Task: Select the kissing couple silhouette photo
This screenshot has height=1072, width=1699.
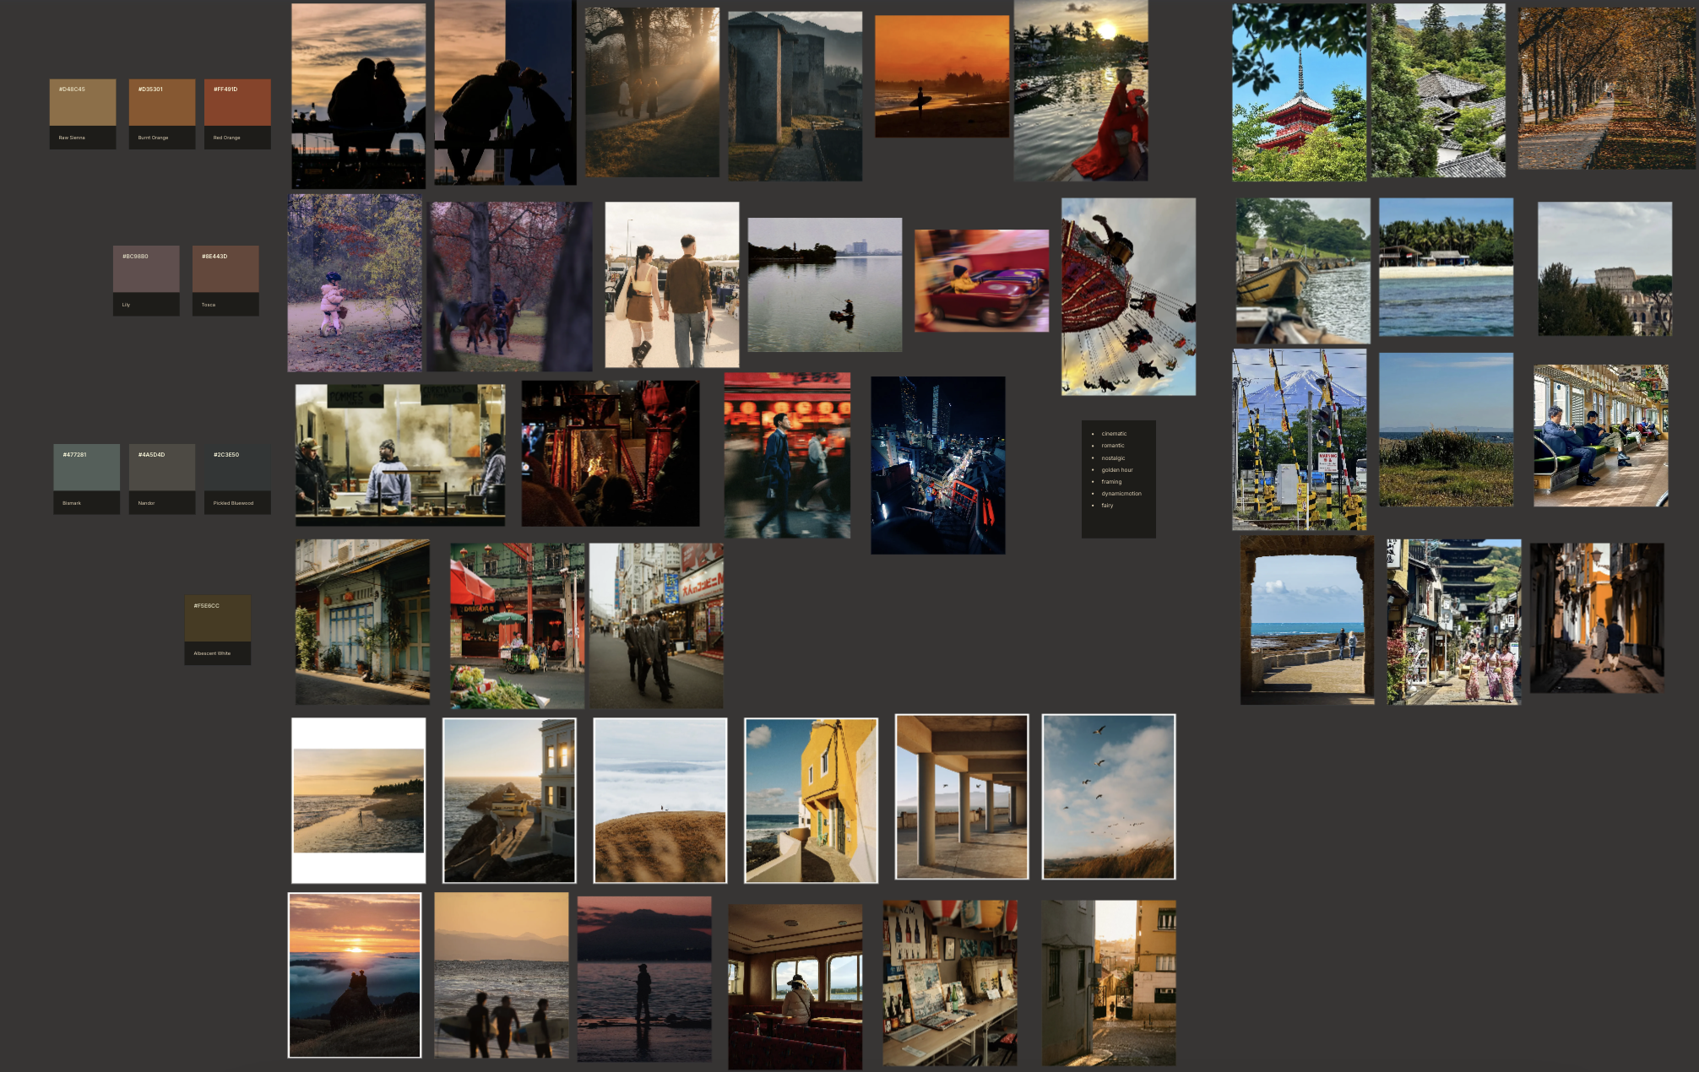Action: click(505, 93)
